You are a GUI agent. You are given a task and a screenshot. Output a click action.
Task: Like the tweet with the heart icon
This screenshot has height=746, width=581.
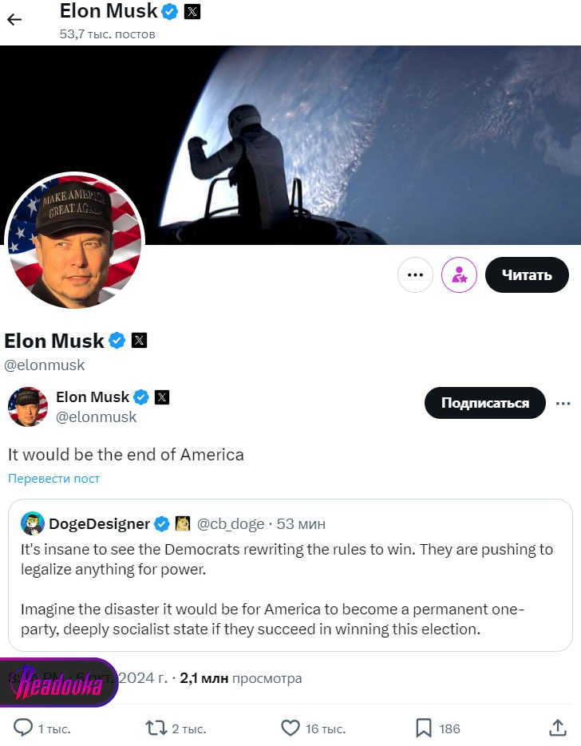pos(290,728)
